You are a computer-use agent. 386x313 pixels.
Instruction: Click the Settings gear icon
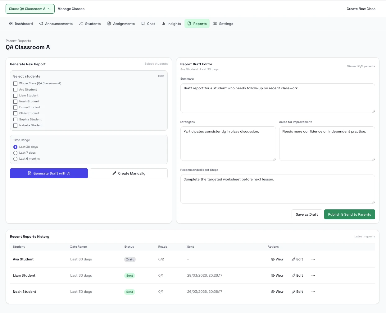pos(215,24)
